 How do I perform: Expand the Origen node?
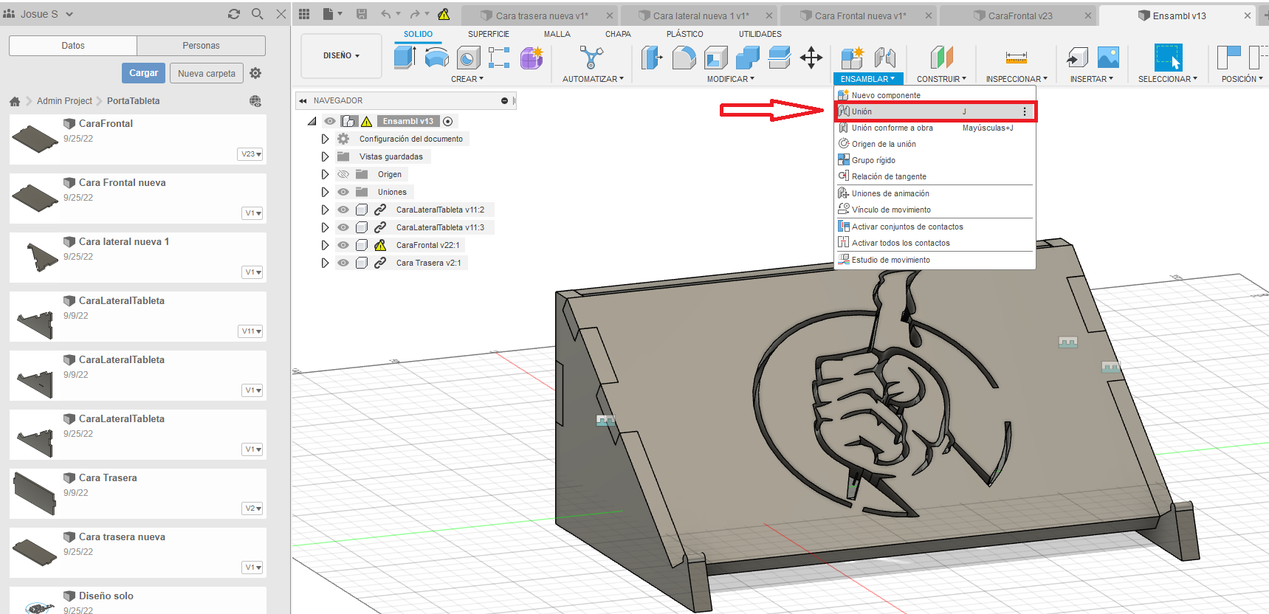[325, 174]
